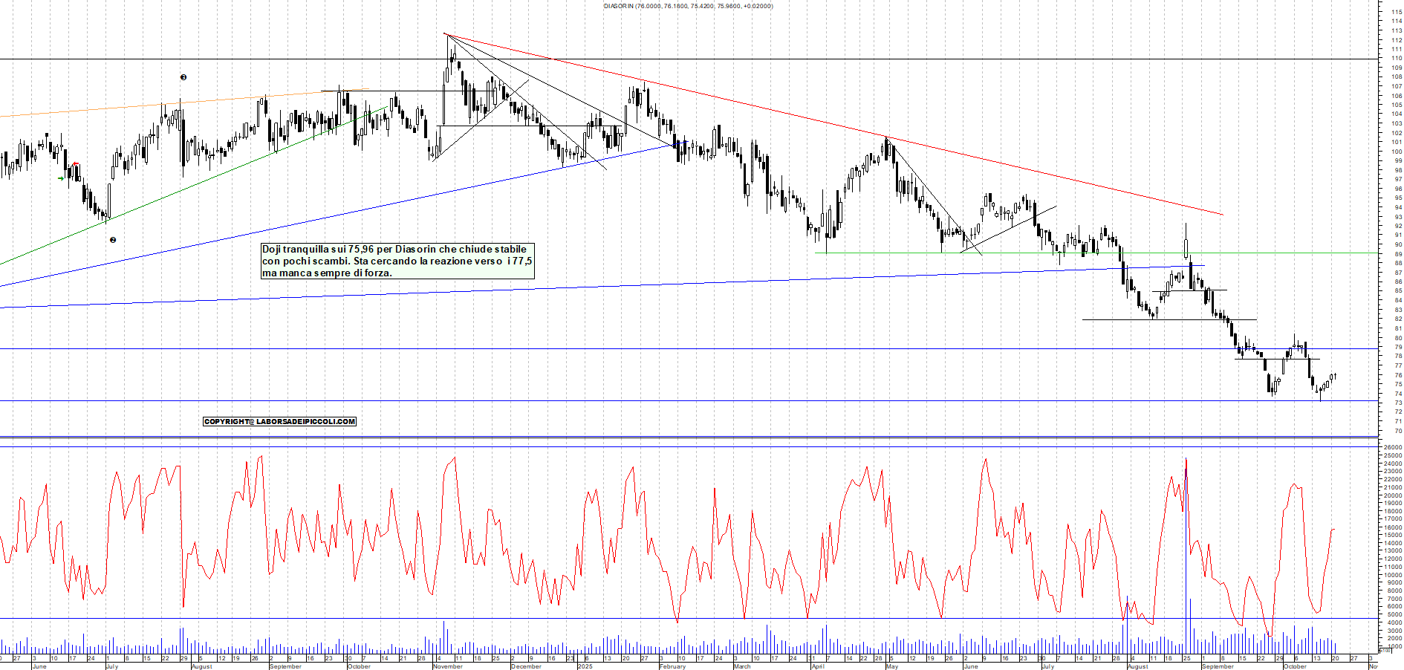Select the 2025 year label on time axis
The width and height of the screenshot is (1404, 670).
point(585,666)
